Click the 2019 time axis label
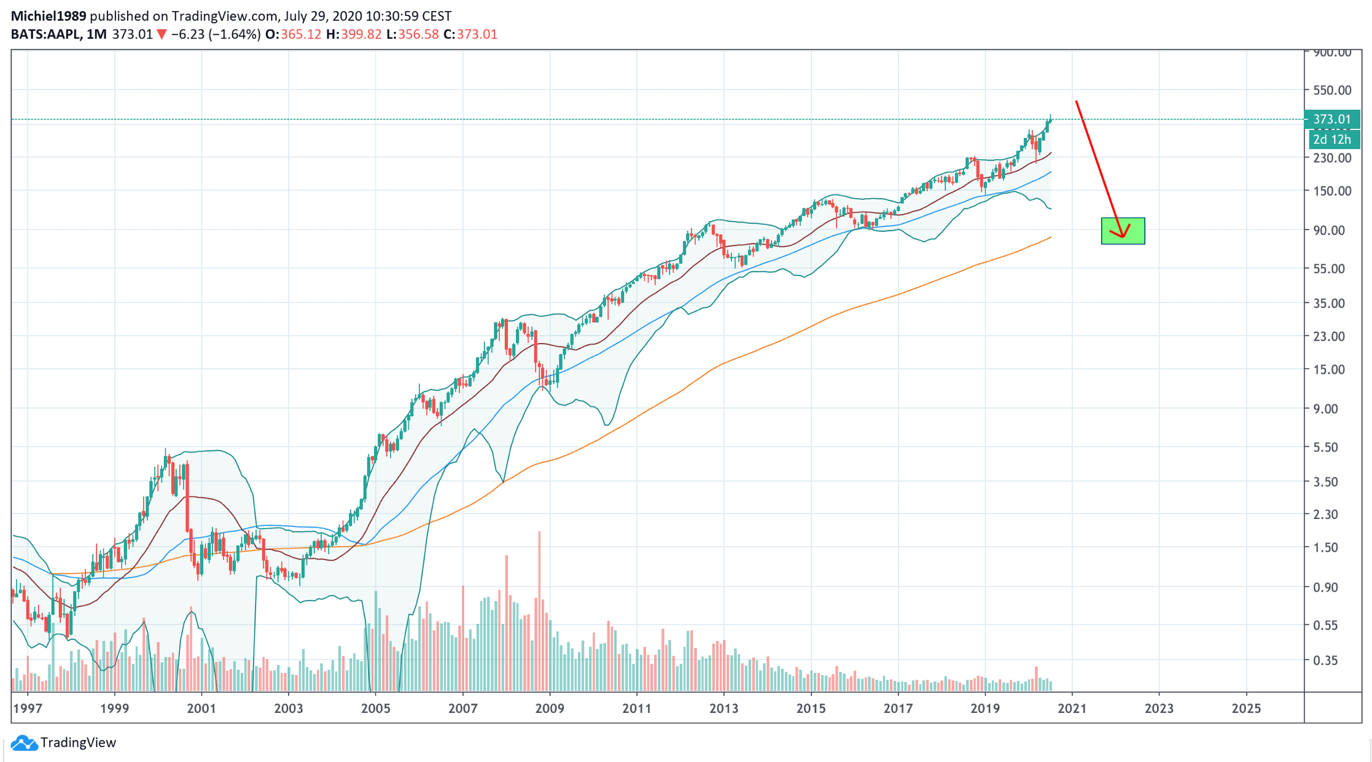This screenshot has height=762, width=1372. tap(985, 709)
